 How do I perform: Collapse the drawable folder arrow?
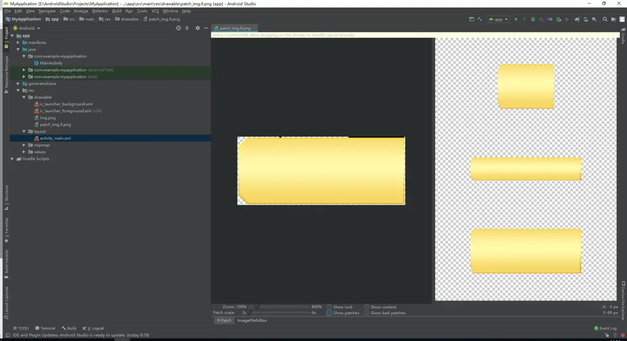tap(24, 97)
